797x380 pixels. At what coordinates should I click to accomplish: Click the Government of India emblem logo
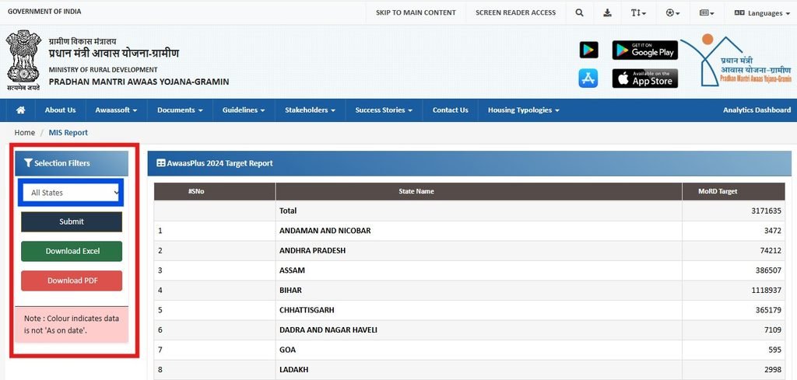click(x=23, y=60)
